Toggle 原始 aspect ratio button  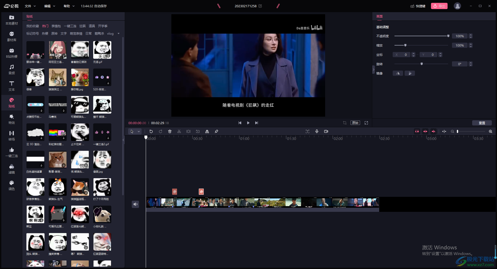pos(355,123)
